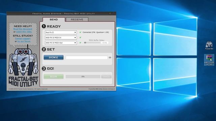Viewport: 216px width, 121px height.
Task: Minimize the Fractal-Bot MIDI Utility window
Action: pyautogui.click(x=110, y=13)
